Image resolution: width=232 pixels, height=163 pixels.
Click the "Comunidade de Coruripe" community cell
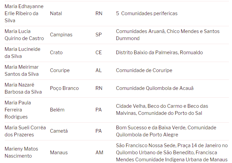pyautogui.click(x=144, y=70)
